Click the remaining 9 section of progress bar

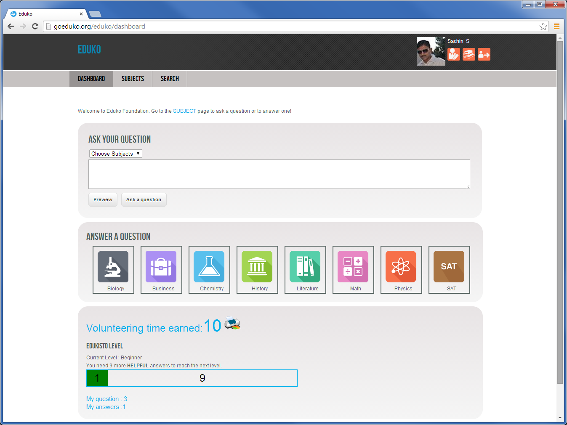pyautogui.click(x=202, y=378)
